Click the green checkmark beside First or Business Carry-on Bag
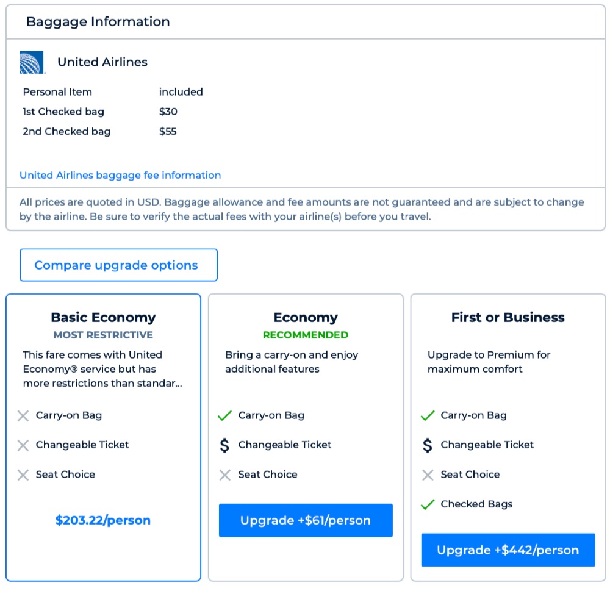This screenshot has height=591, width=610. pos(428,416)
